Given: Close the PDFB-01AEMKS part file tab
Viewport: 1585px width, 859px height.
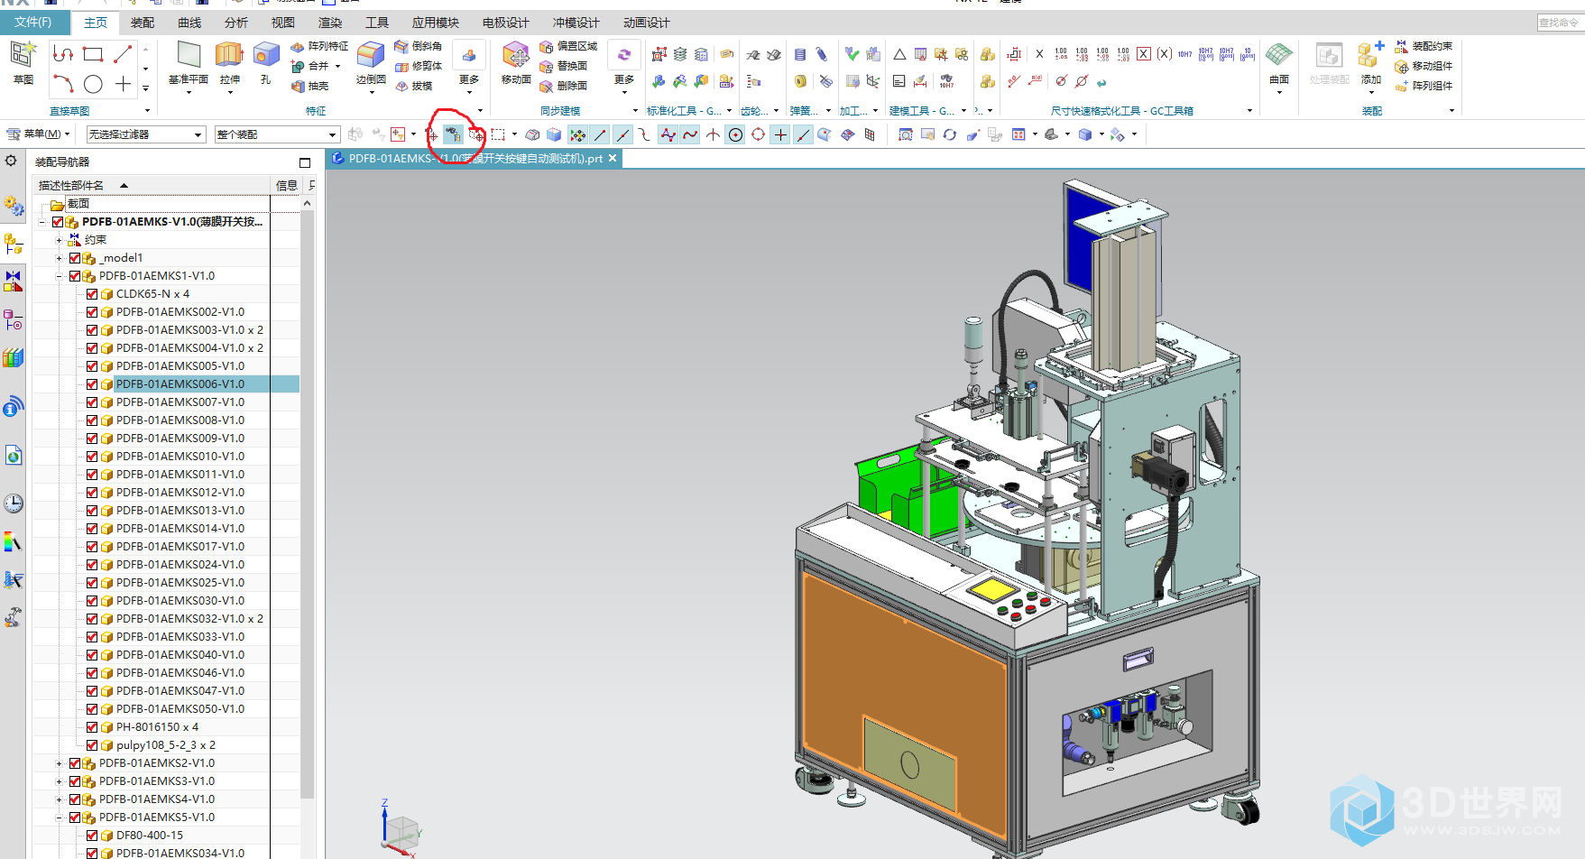Looking at the screenshot, I should 613,158.
